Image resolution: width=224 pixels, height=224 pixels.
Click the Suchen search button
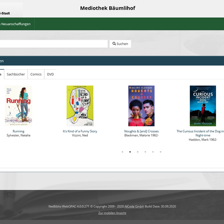tap(120, 44)
